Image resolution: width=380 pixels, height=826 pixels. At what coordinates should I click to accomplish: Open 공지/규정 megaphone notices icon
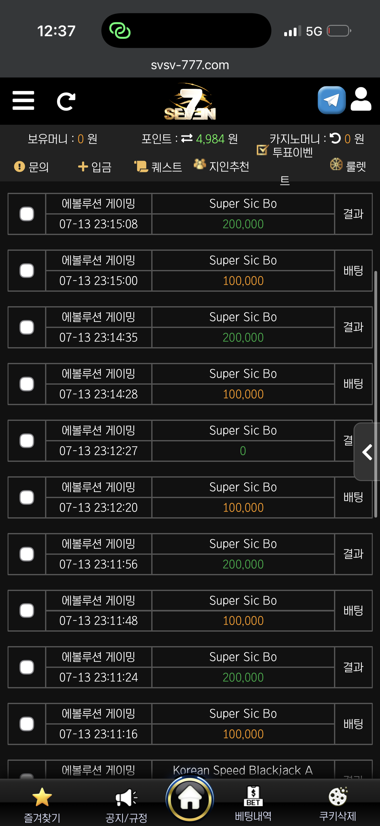(x=126, y=798)
